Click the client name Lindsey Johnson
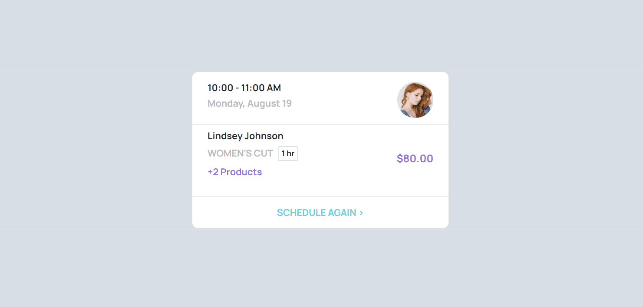The image size is (643, 307). click(245, 136)
